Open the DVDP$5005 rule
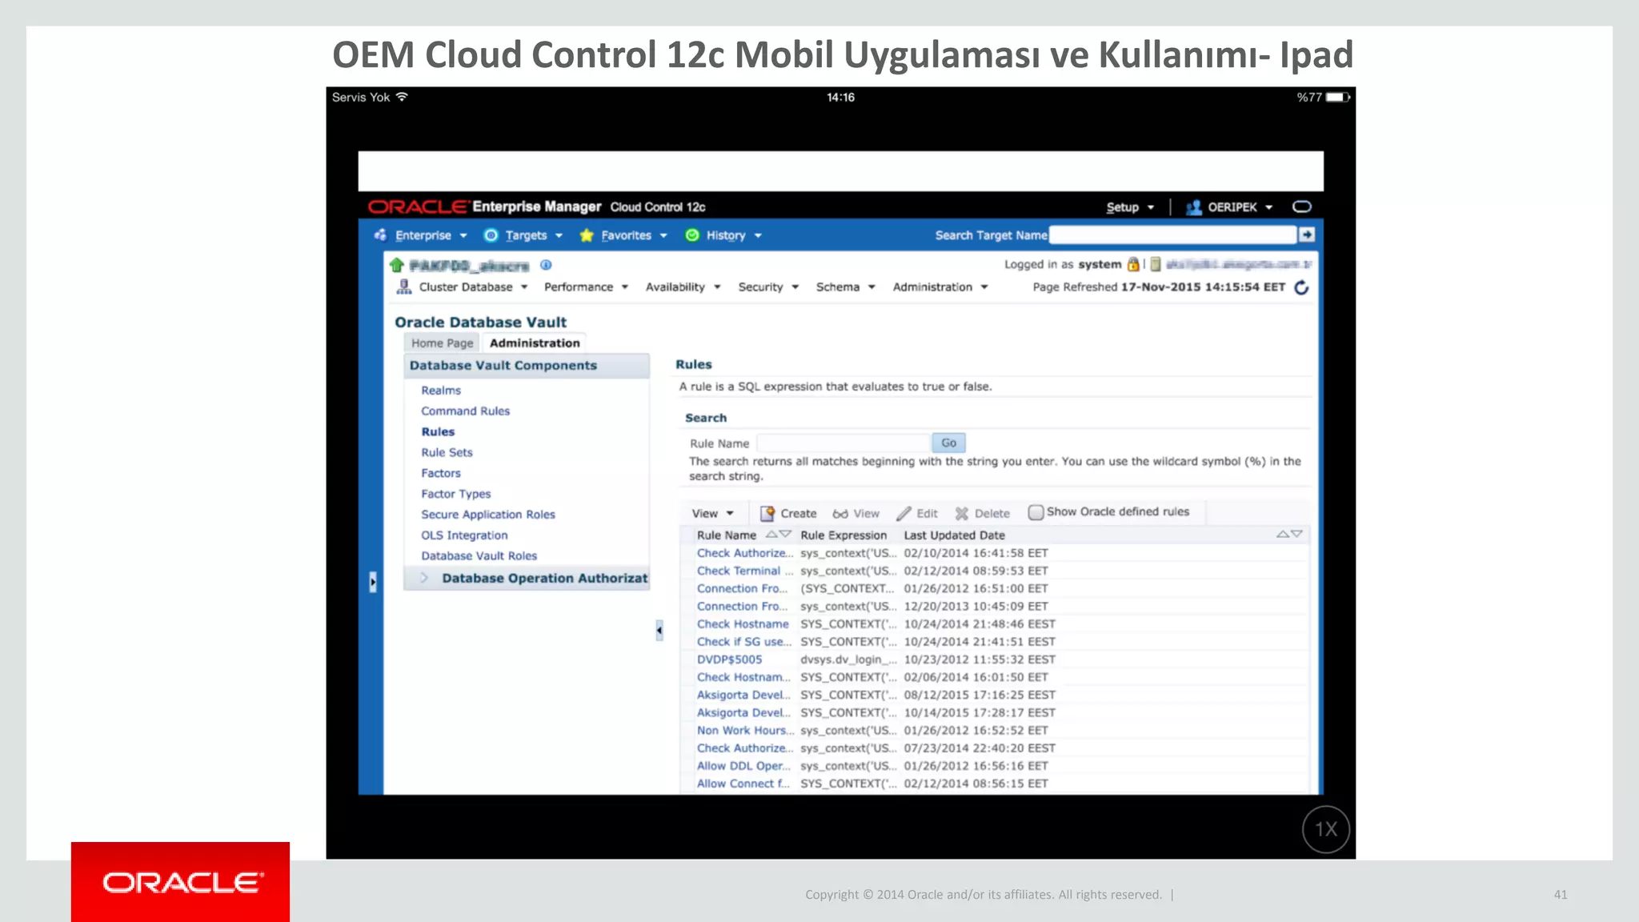The width and height of the screenshot is (1639, 922). pyautogui.click(x=729, y=659)
